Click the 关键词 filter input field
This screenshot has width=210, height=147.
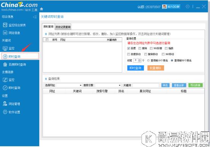[x=146, y=85]
